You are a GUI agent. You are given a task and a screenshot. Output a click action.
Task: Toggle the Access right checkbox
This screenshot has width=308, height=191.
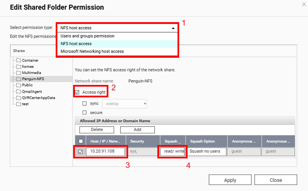pos(77,92)
